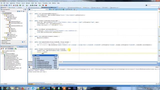
Task: Switch to the Students.java editor tab
Action: [63, 7]
